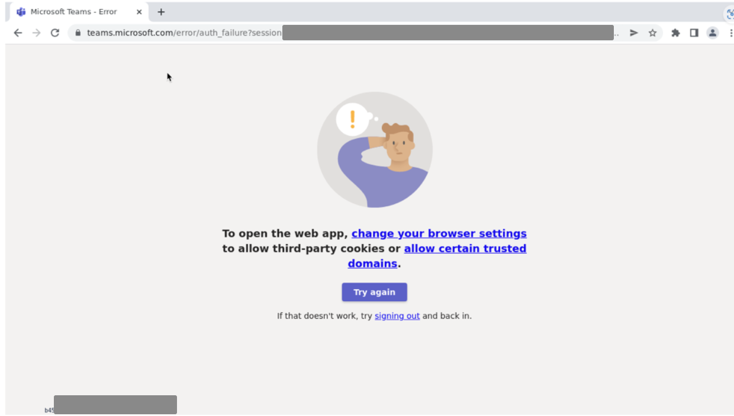734x416 pixels.
Task: Open the allow certain trusted domains link
Action: click(x=437, y=256)
